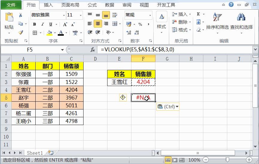Click Decrease Decimal icon
This screenshot has width=259, height=164.
pos(137,32)
